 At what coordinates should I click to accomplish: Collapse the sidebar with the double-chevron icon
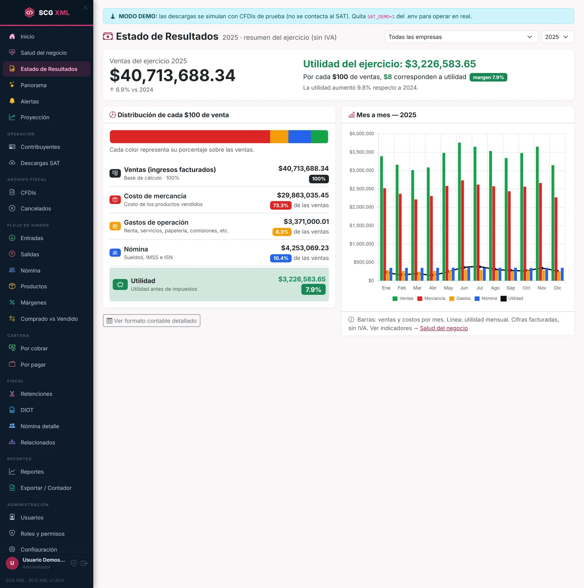86,7
